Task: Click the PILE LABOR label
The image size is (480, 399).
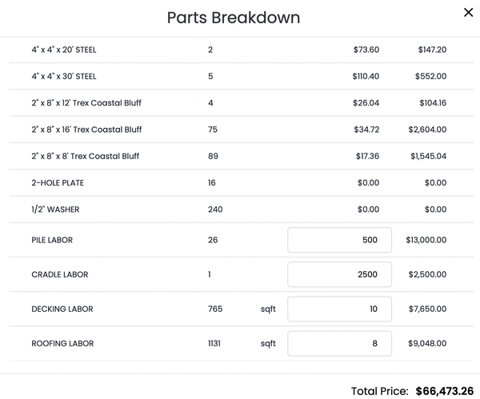Action: 52,240
